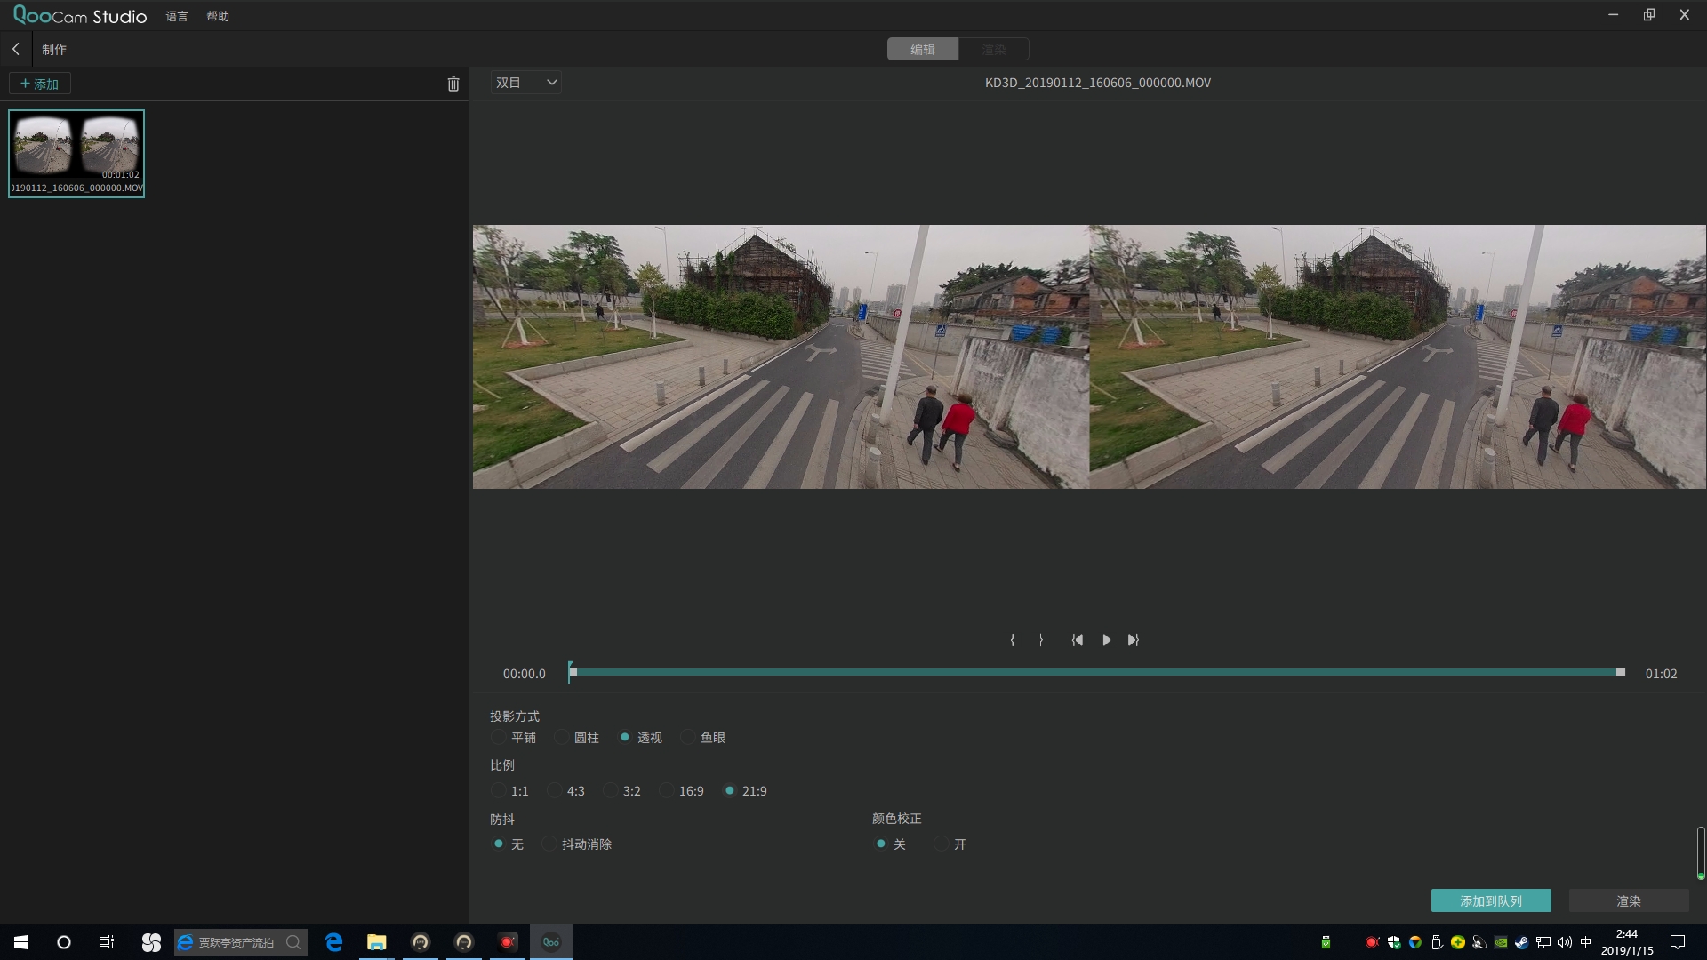Open the Cortana circle button
The image size is (1707, 960).
coord(64,942)
